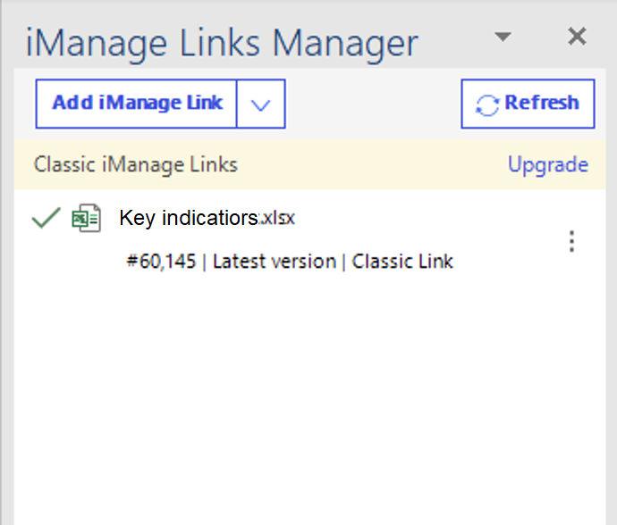Image resolution: width=617 pixels, height=525 pixels.
Task: Click the circular arrows refresh icon
Action: tap(486, 104)
